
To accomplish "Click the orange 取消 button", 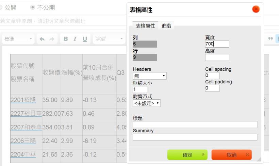I will (231, 155).
